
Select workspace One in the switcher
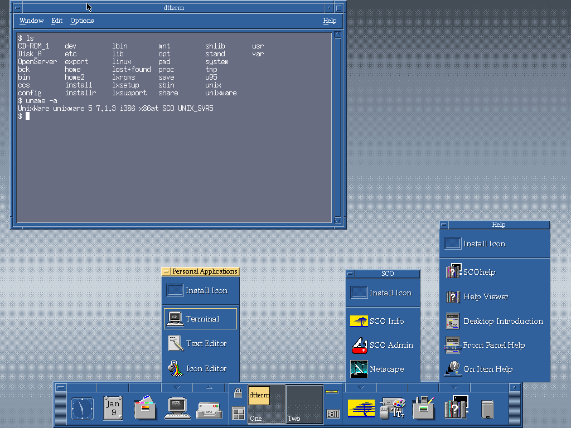266,405
